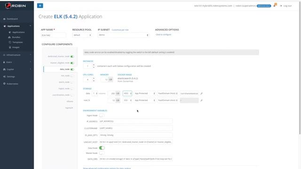Open the Dashboard sidebar icon
This screenshot has height=169, width=301.
[4, 19]
